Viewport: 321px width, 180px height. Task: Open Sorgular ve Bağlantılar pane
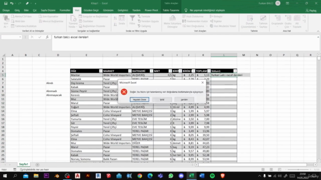click(x=94, y=16)
